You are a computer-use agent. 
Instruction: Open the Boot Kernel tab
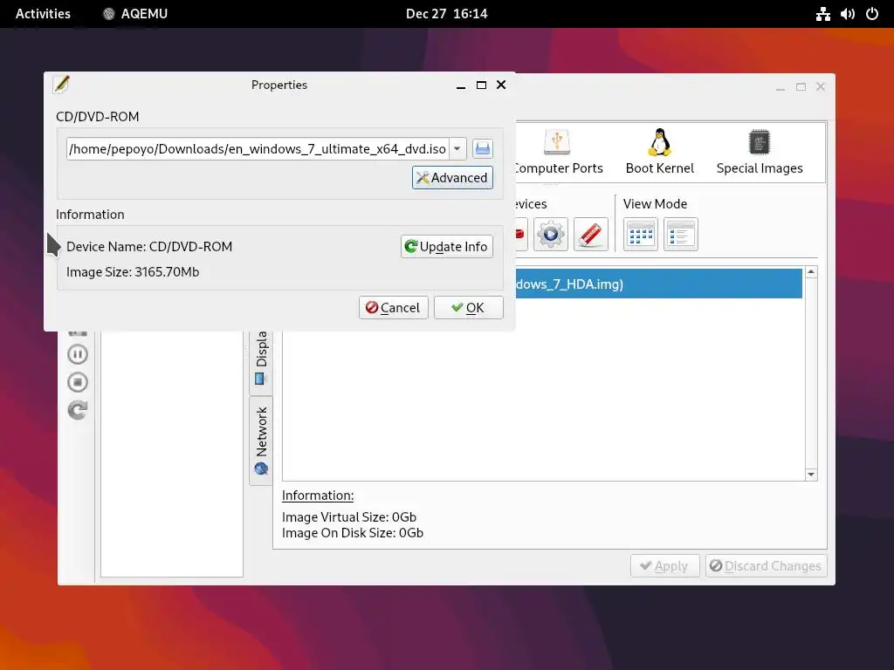(x=660, y=153)
